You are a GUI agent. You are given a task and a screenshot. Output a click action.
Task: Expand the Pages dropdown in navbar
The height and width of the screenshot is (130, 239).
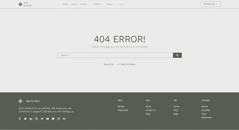click(121, 4)
